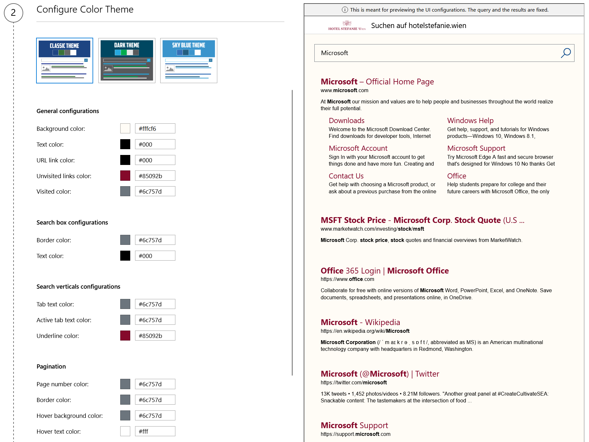Open the Microsoft (@Microsoft) | Twitter result

click(380, 374)
